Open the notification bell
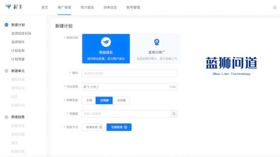The image size is (280, 157). click(x=275, y=7)
